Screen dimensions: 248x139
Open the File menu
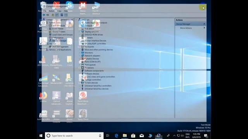click(45, 11)
